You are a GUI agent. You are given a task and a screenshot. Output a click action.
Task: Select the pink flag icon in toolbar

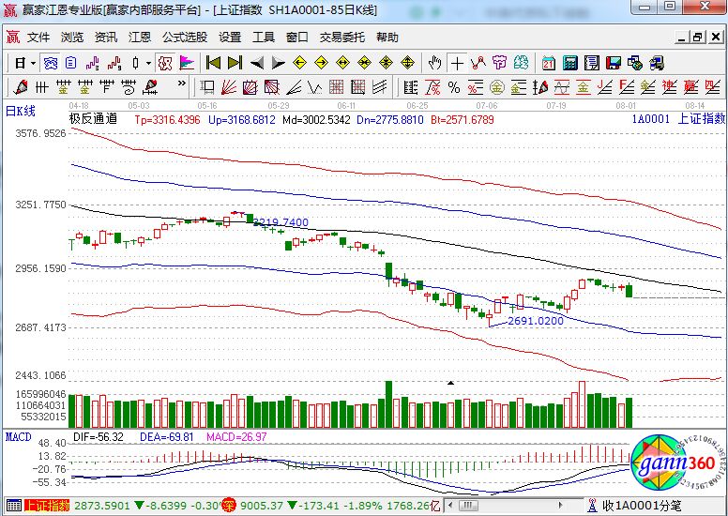[187, 63]
